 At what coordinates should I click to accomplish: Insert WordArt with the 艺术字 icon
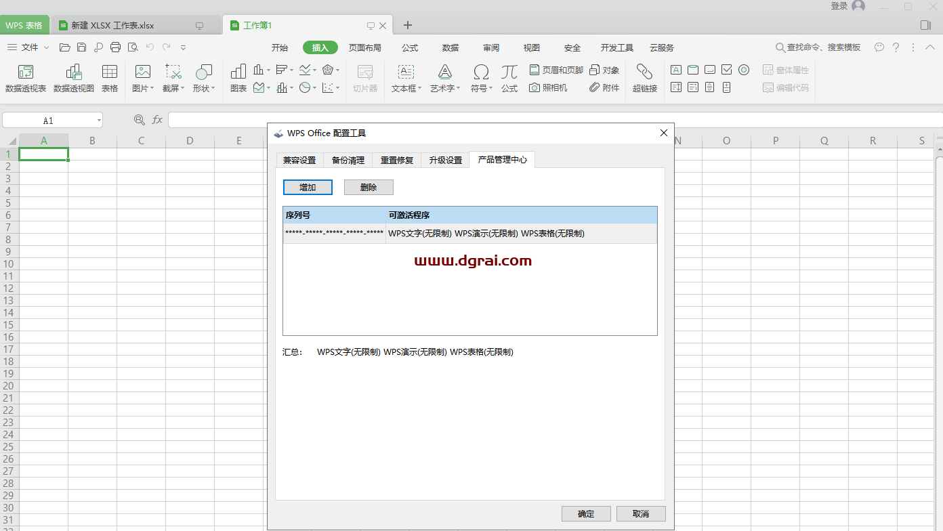tap(442, 78)
